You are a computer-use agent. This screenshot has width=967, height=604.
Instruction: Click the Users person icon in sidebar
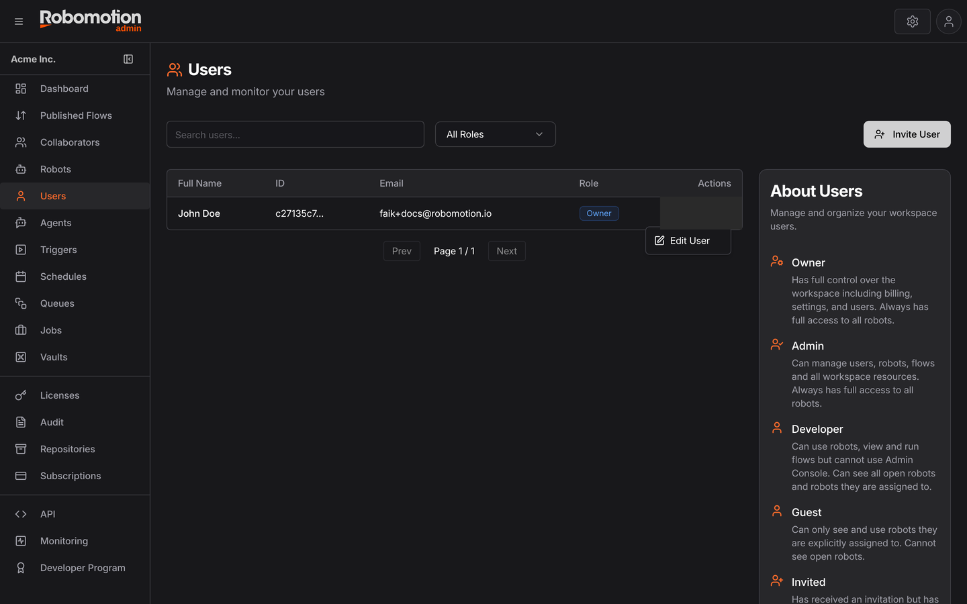click(21, 196)
